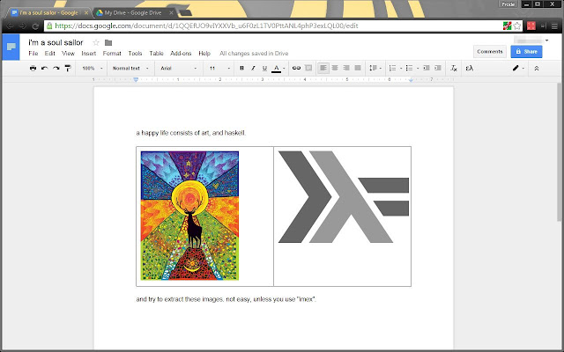Screen dimensions: 564x352
Task: Set right text alignment
Action: (346, 68)
